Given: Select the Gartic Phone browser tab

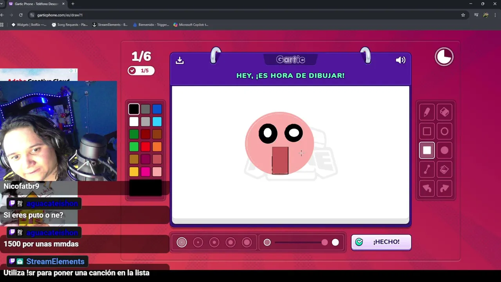Looking at the screenshot, I should point(37,4).
